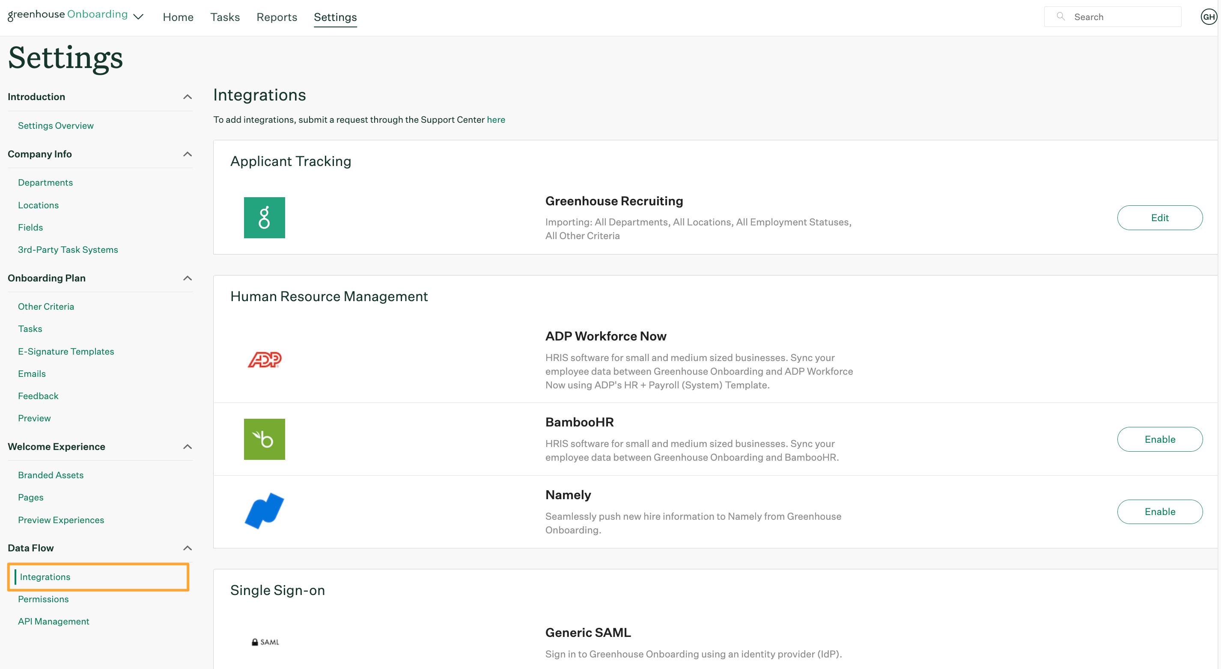This screenshot has width=1221, height=669.
Task: Open Fields settings
Action: tap(30, 227)
